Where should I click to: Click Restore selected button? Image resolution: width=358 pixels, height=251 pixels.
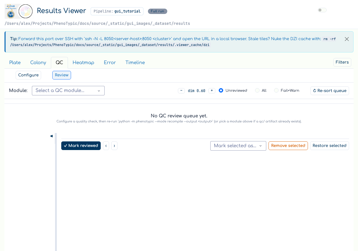(329, 146)
